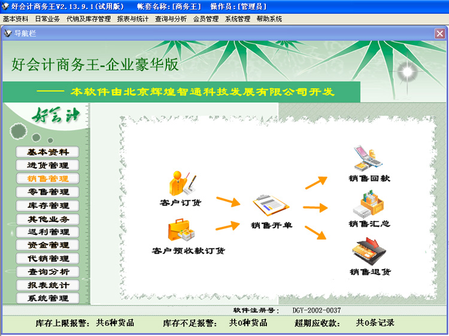Open the 代销及库存管理 menu

click(x=89, y=19)
